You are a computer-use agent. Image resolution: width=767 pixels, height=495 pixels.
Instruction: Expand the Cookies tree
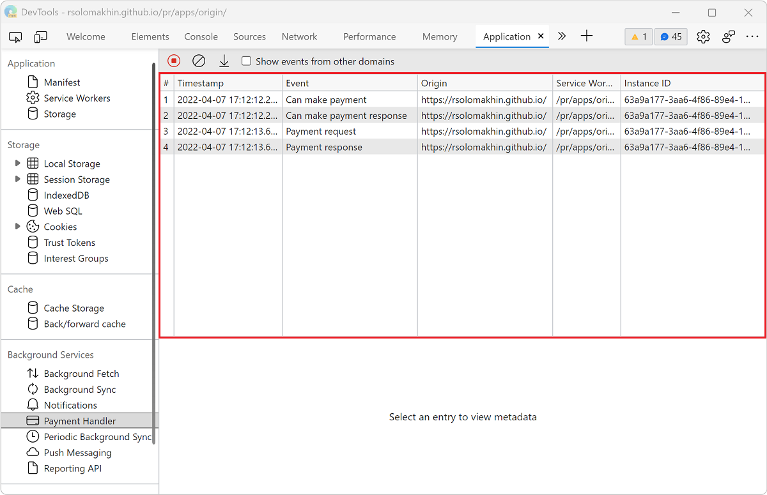[x=17, y=226]
